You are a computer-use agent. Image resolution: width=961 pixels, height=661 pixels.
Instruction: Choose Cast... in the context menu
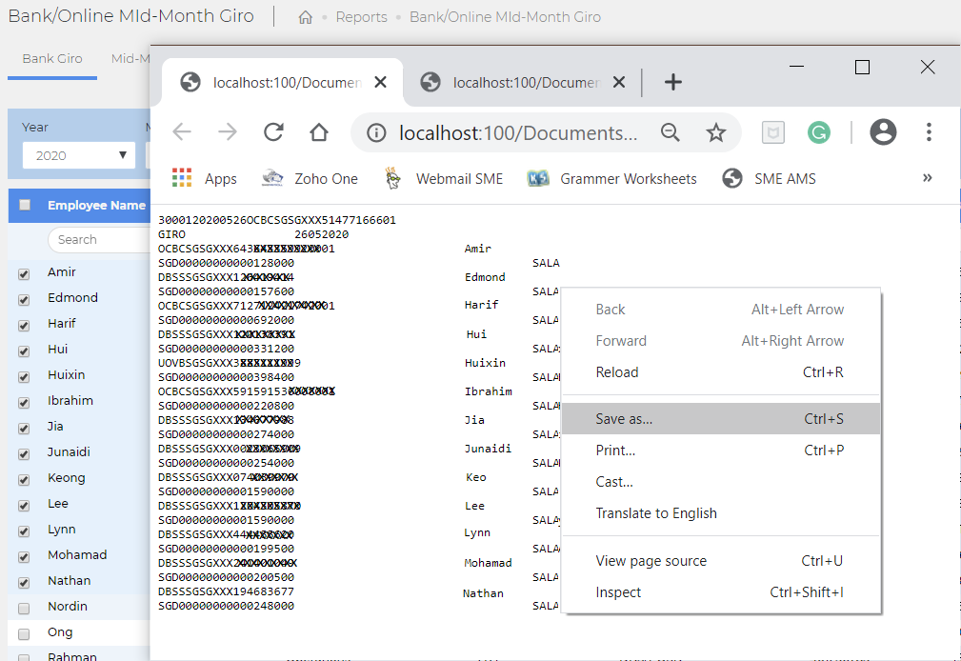721,482
